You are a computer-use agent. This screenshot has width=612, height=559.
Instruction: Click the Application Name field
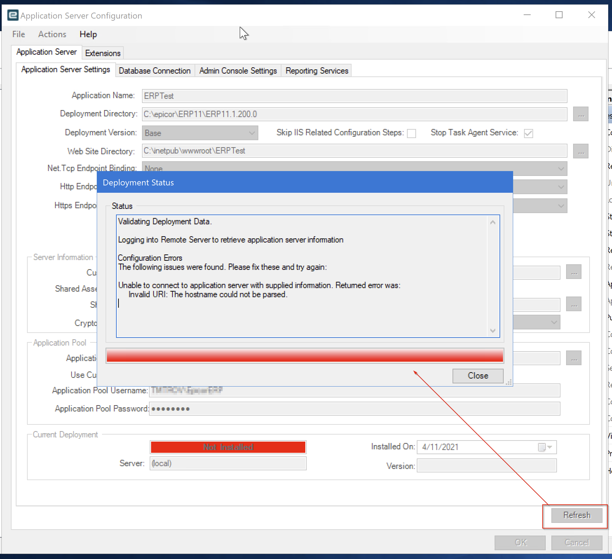(354, 96)
